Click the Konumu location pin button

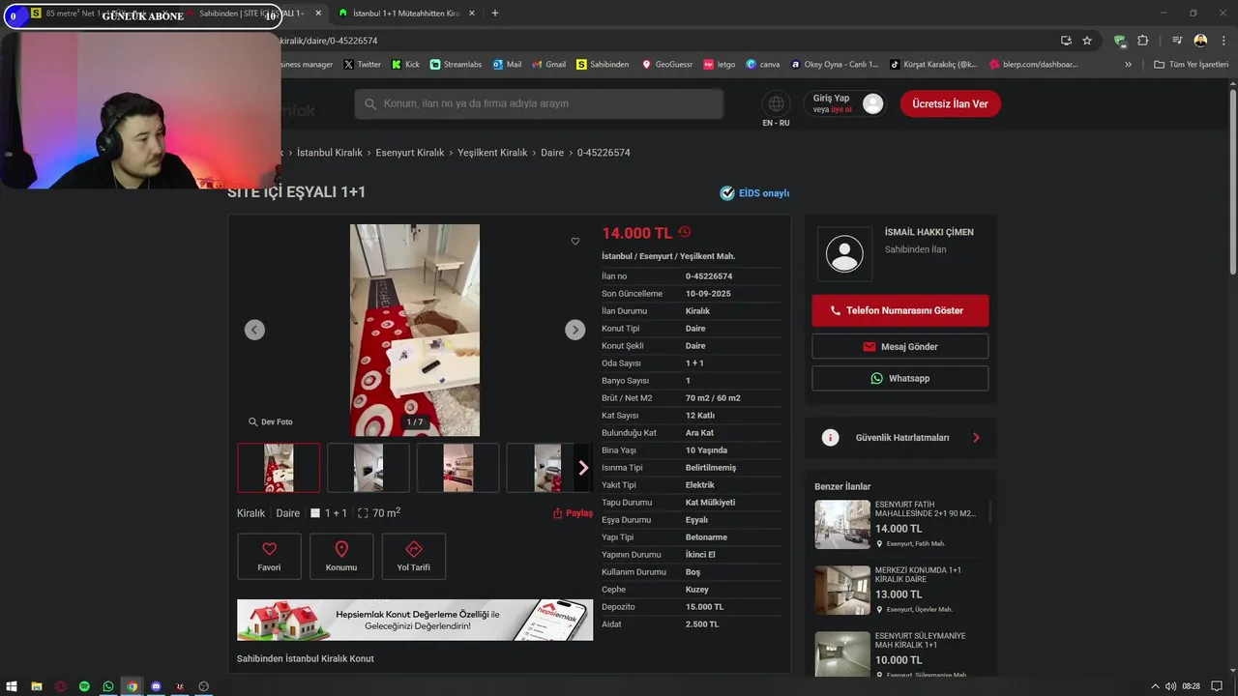coord(341,556)
